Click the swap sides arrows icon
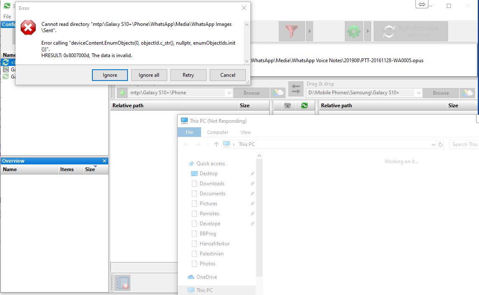The image size is (479, 295). (296, 89)
